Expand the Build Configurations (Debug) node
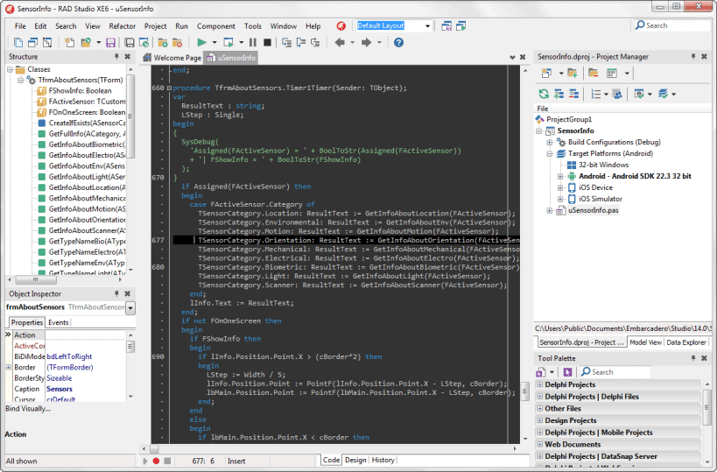The width and height of the screenshot is (717, 472). (550, 142)
